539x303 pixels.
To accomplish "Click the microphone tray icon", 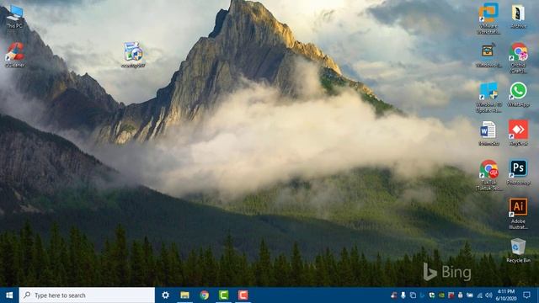I will [403, 295].
